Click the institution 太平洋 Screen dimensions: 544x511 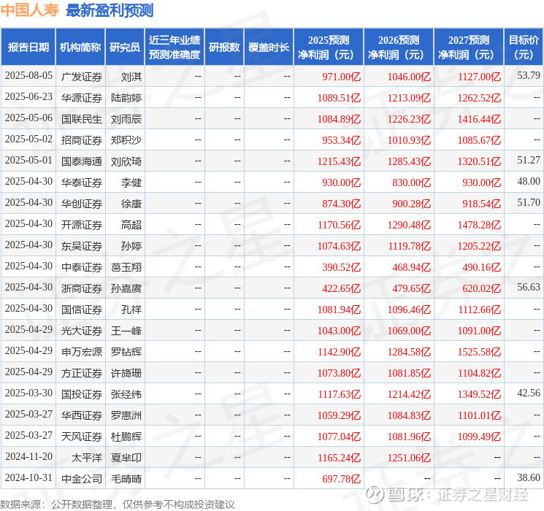(x=87, y=458)
